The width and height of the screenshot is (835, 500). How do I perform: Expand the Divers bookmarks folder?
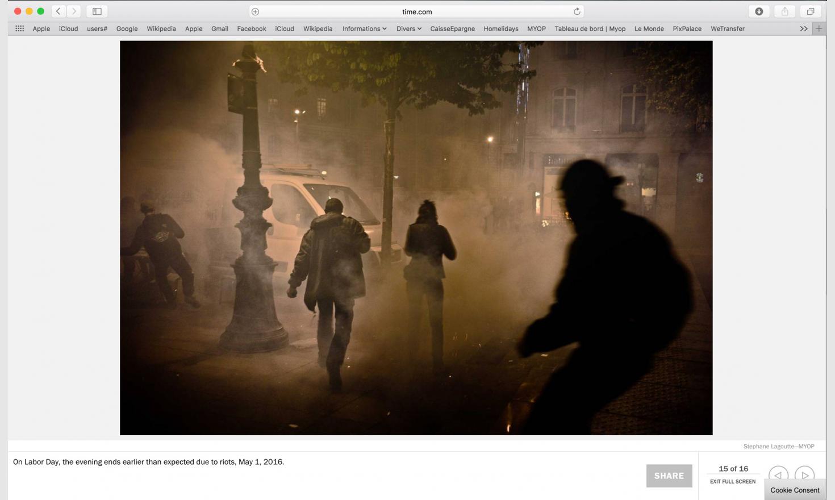[x=409, y=28]
